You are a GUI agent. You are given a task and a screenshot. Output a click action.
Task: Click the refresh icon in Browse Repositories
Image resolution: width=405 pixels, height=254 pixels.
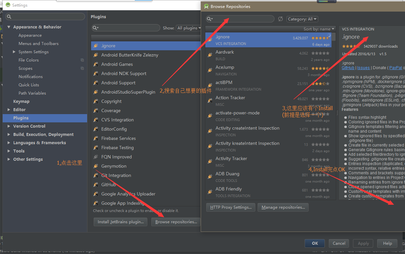tap(280, 19)
